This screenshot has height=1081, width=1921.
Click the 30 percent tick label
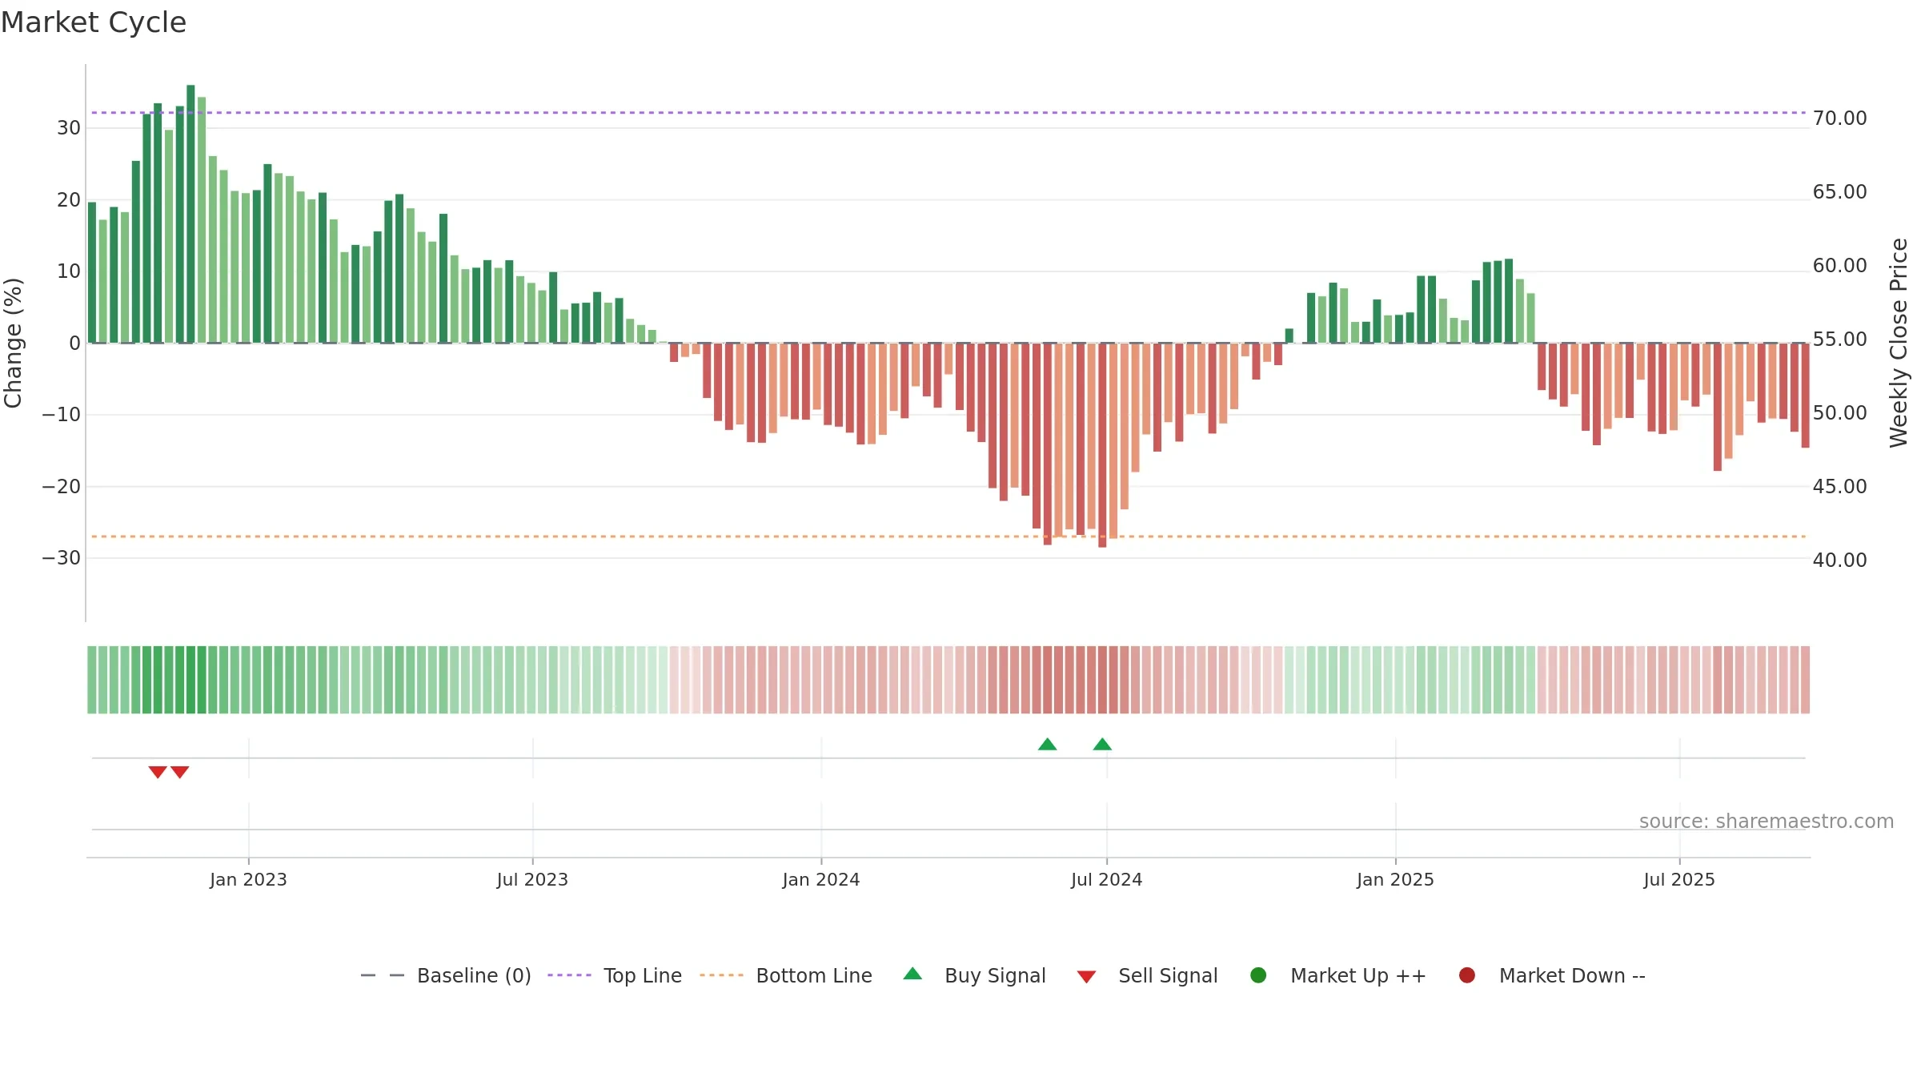pyautogui.click(x=69, y=128)
